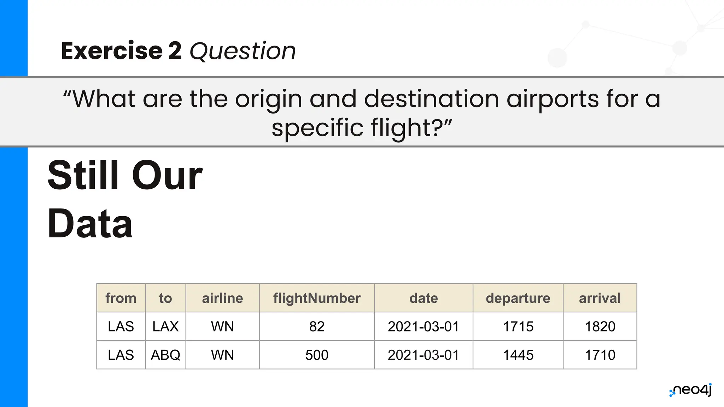The width and height of the screenshot is (724, 407).
Task: Click the 1710 arrival time cell
Action: click(x=600, y=355)
